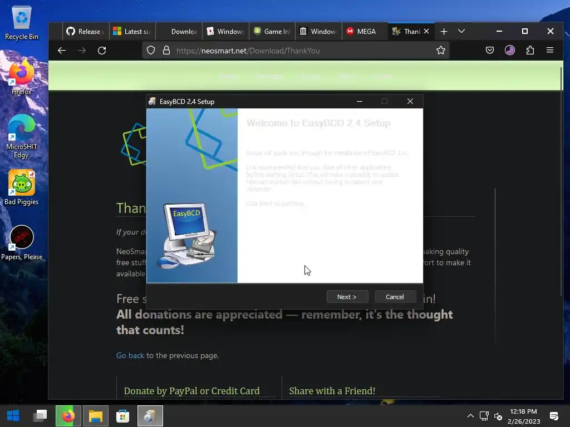
Task: Open the muted volume tray icon
Action: pos(498,416)
